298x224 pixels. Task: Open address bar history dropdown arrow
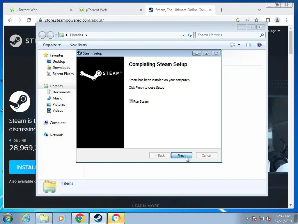pyautogui.click(x=183, y=35)
